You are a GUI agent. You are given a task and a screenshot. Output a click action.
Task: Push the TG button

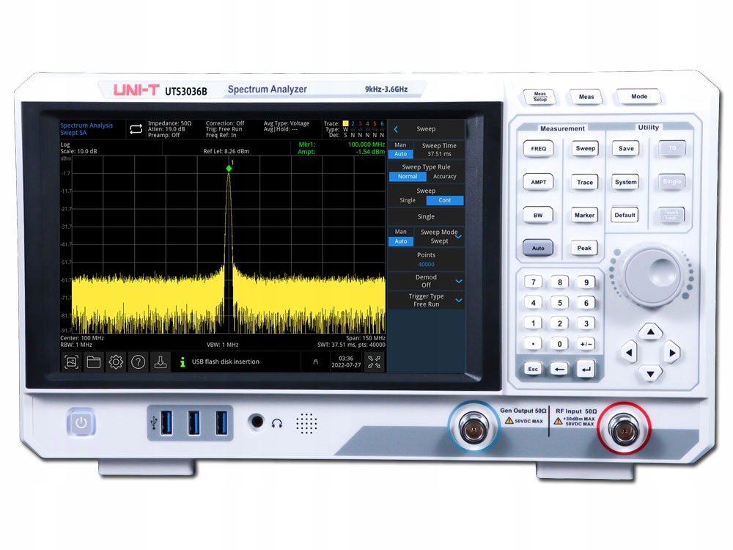point(672,148)
